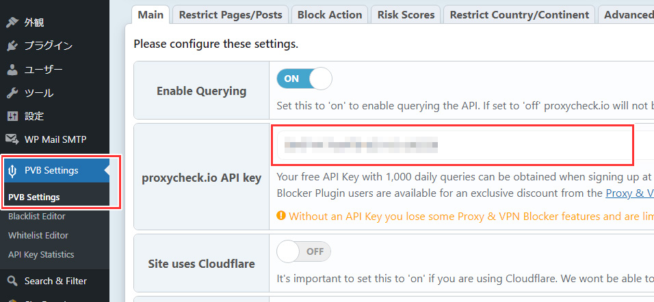Follow the Proxy & VPN discount link

pos(629,193)
